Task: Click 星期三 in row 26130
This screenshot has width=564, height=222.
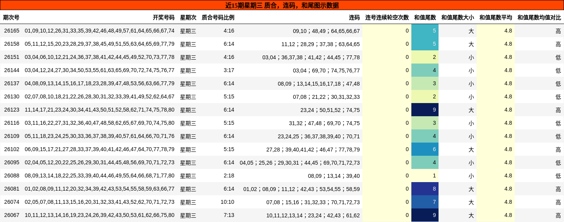Action: tap(188, 96)
